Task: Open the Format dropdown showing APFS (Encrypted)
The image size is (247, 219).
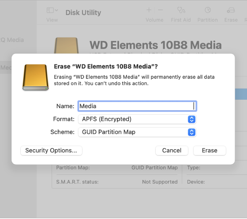Action: pyautogui.click(x=137, y=119)
